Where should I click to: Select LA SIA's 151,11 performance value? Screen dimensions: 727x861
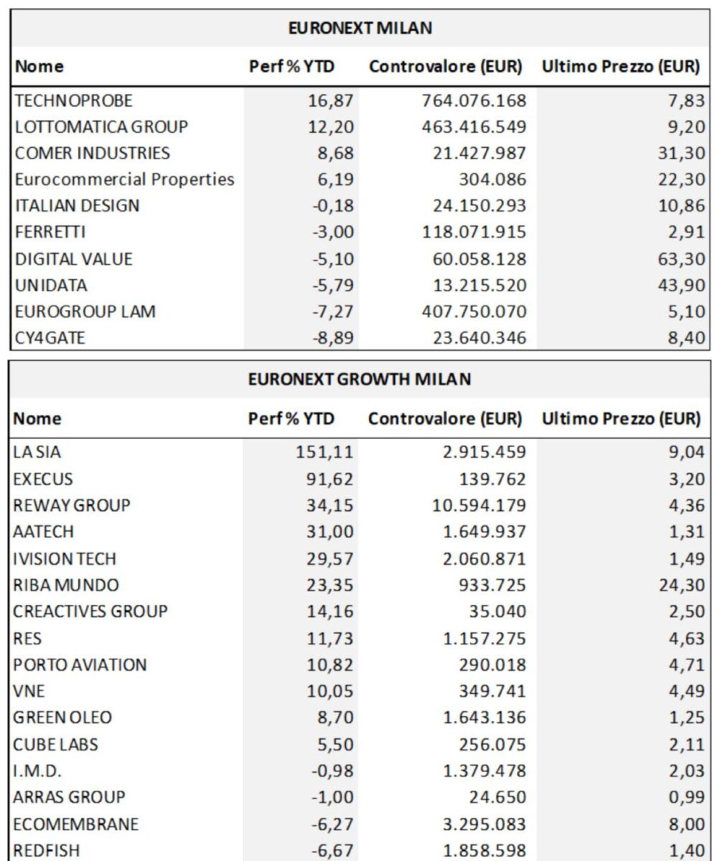pyautogui.click(x=324, y=452)
